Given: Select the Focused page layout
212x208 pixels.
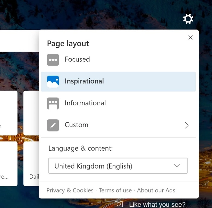Looking at the screenshot, I should tap(77, 59).
